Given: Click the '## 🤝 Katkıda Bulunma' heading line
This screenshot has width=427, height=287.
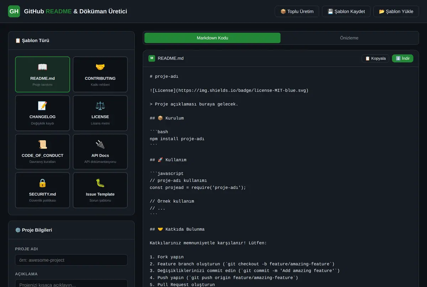Looking at the screenshot, I should coord(177,229).
